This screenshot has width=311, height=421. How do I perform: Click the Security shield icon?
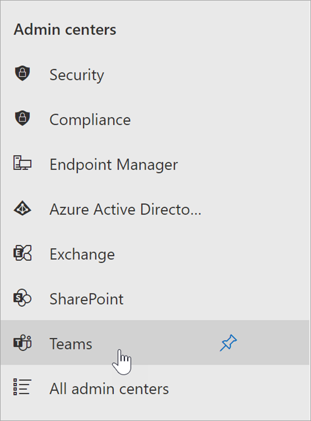[x=23, y=73]
